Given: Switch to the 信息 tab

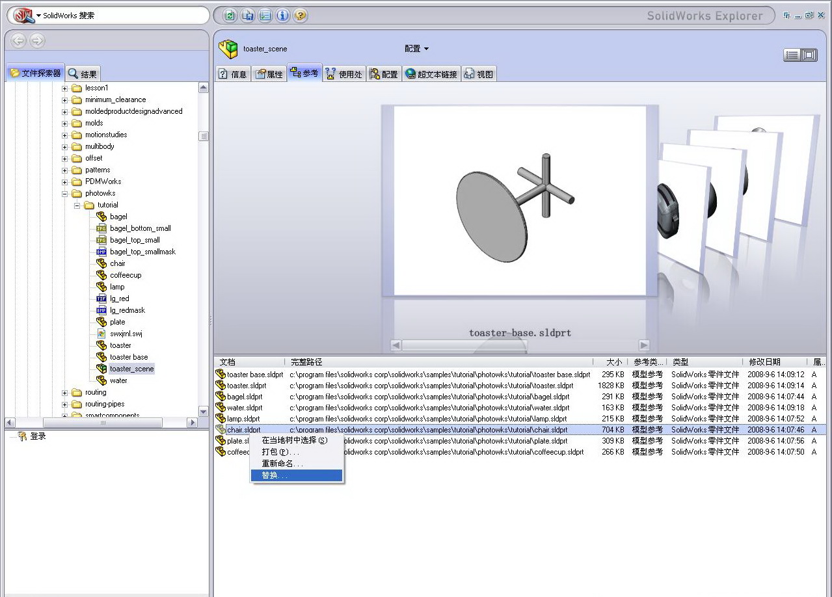Looking at the screenshot, I should [232, 74].
